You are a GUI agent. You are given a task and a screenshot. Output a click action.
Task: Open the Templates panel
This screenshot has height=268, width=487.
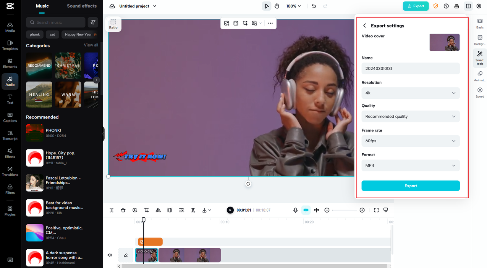10,45
